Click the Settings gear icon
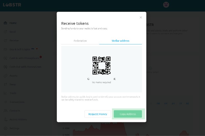The width and height of the screenshot is (205, 136). coord(5,128)
